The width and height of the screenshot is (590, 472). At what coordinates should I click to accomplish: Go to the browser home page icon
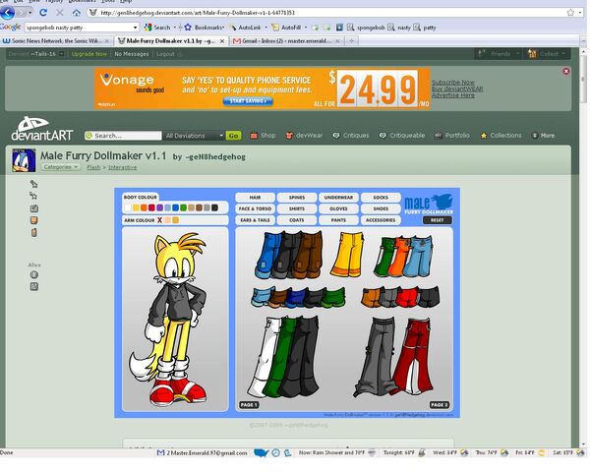point(77,13)
